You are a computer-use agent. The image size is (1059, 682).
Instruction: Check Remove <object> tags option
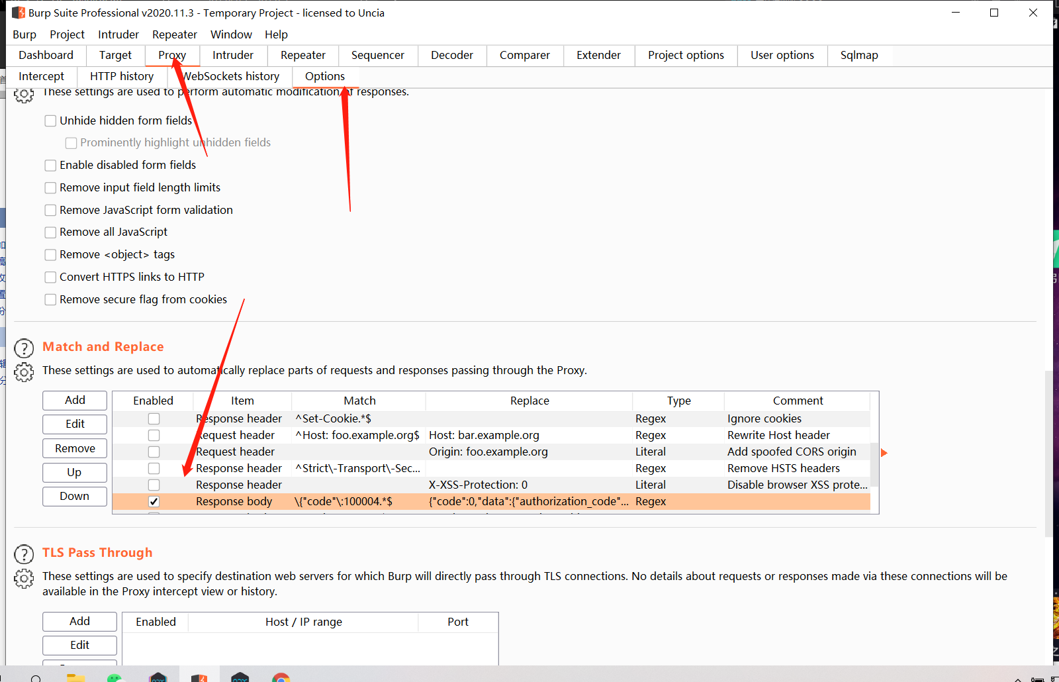(x=50, y=255)
